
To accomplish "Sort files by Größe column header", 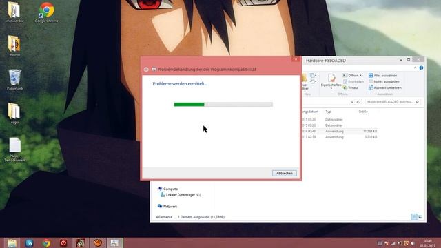I will pos(363,112).
